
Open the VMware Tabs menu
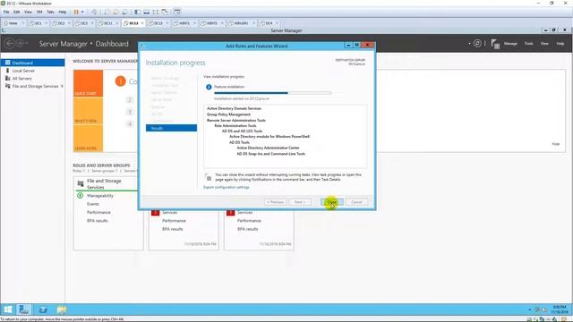point(50,12)
